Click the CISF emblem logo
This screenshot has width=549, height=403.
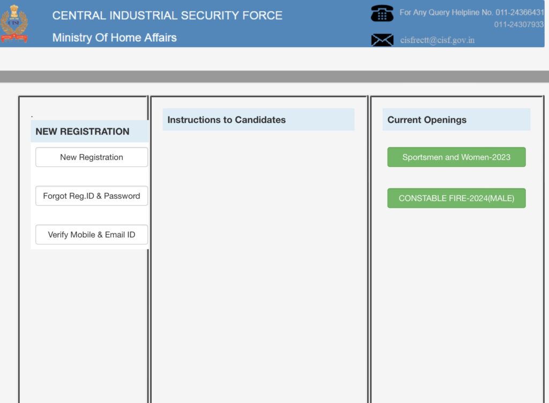tap(14, 23)
